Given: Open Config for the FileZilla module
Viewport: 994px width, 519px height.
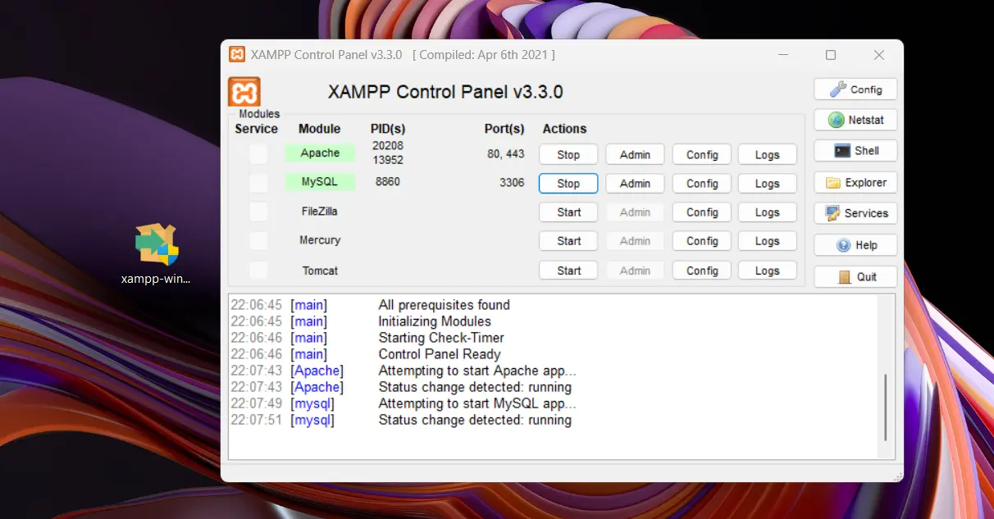Looking at the screenshot, I should [702, 212].
